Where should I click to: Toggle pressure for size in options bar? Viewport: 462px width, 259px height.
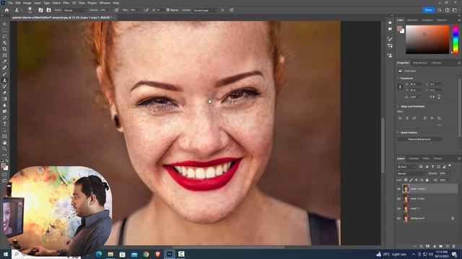tap(232, 10)
